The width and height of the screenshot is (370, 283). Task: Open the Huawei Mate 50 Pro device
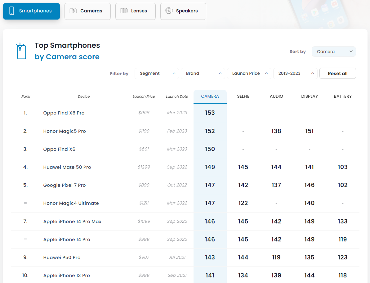click(67, 167)
